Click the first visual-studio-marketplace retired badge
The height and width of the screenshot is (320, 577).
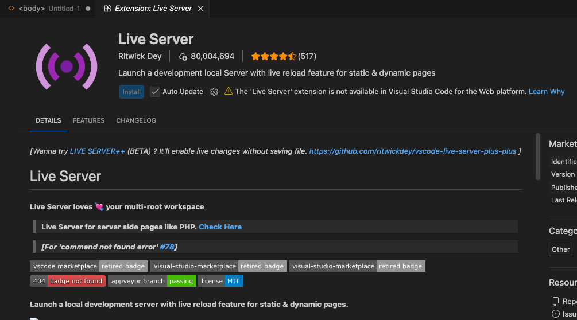(219, 266)
